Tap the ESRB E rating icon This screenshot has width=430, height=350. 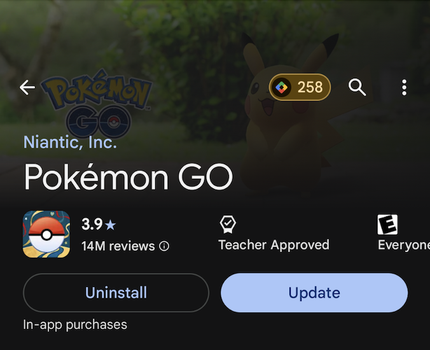click(x=387, y=224)
